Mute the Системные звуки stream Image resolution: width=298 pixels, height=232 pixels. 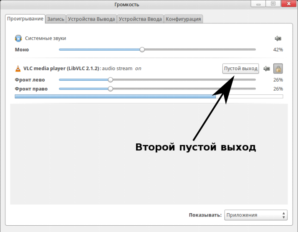click(278, 38)
